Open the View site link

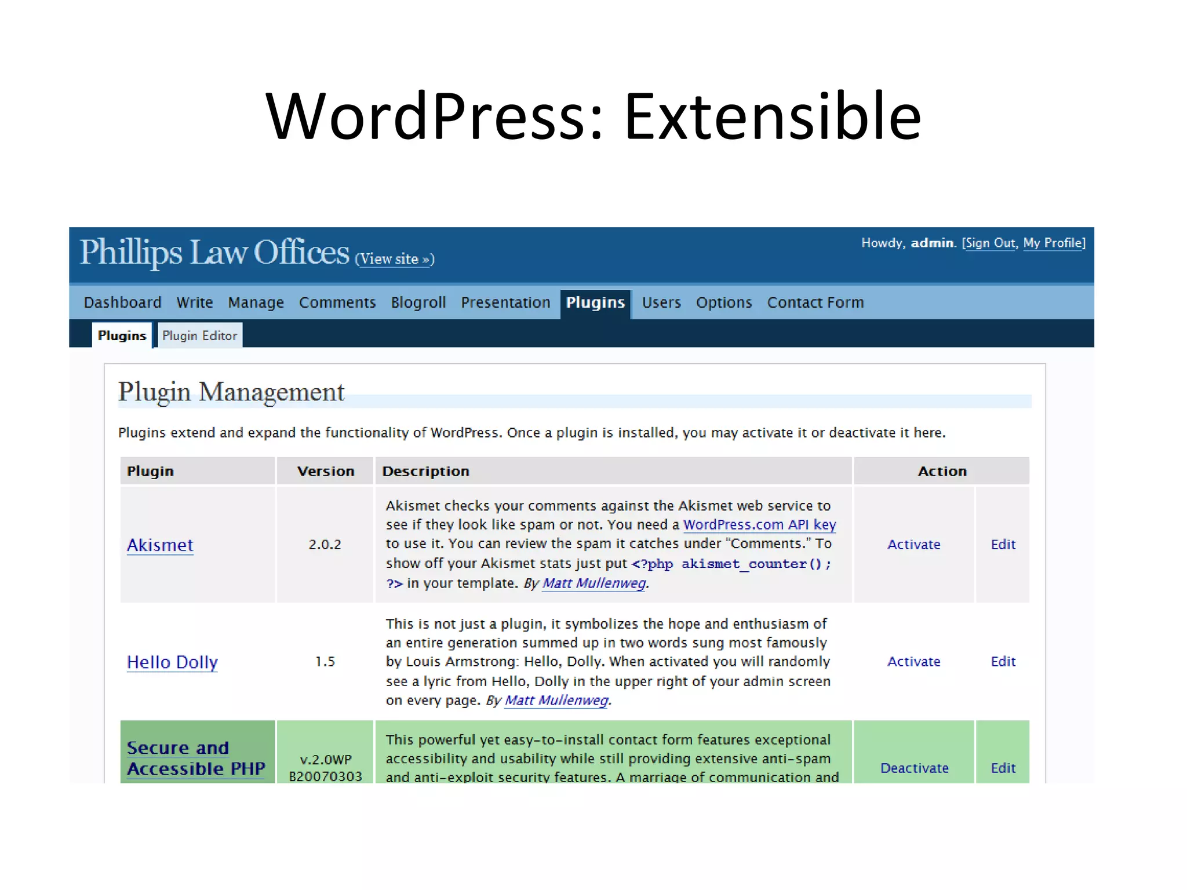pyautogui.click(x=395, y=259)
